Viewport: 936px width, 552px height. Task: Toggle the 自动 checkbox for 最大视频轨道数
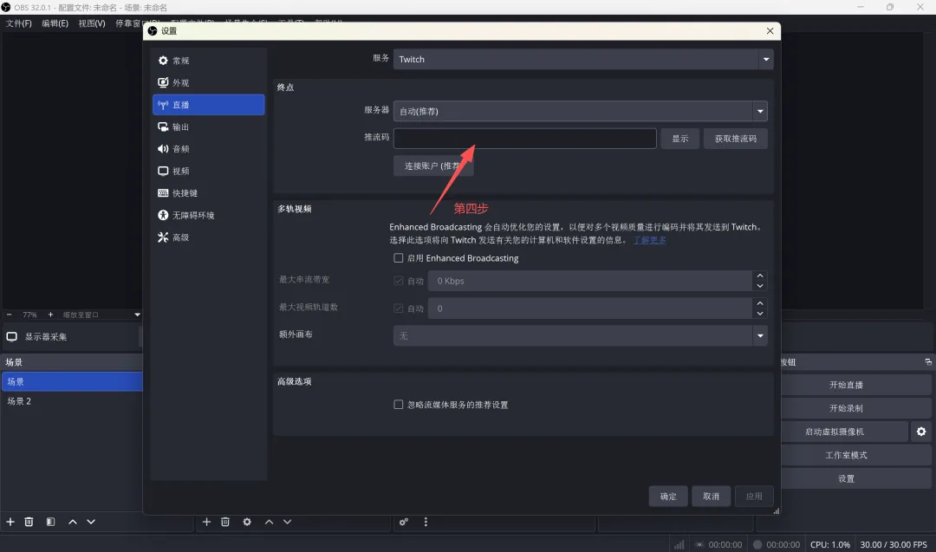[398, 308]
